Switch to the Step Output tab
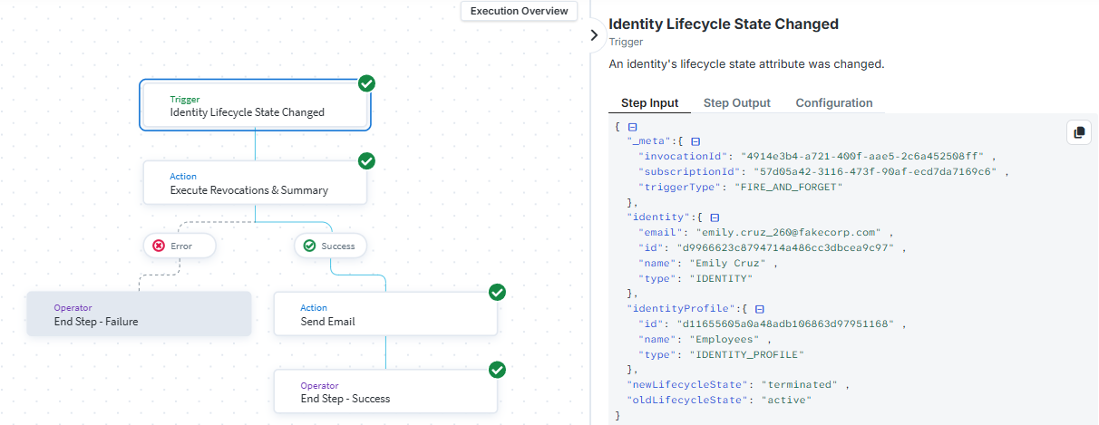Image resolution: width=1099 pixels, height=425 pixels. tap(737, 103)
